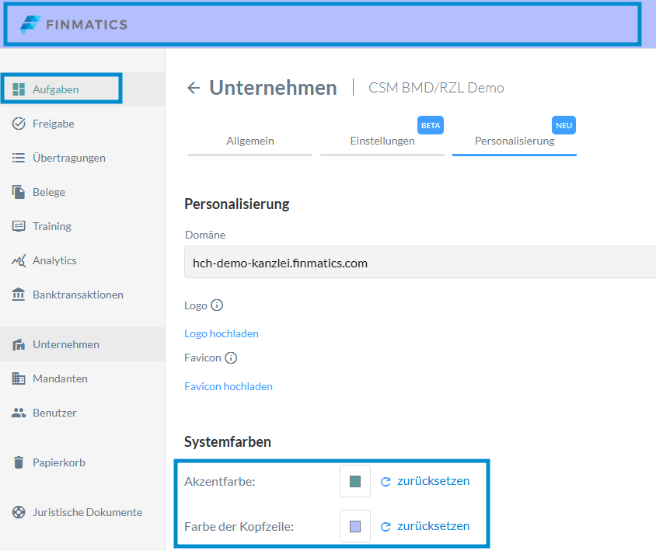This screenshot has width=656, height=551.
Task: Switch to the Allgemein tab
Action: tap(249, 141)
